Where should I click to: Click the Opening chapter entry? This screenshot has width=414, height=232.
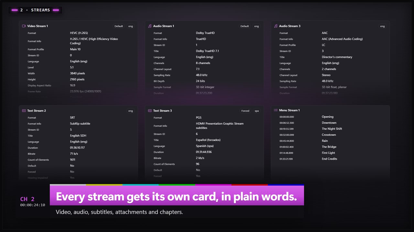[x=328, y=117]
